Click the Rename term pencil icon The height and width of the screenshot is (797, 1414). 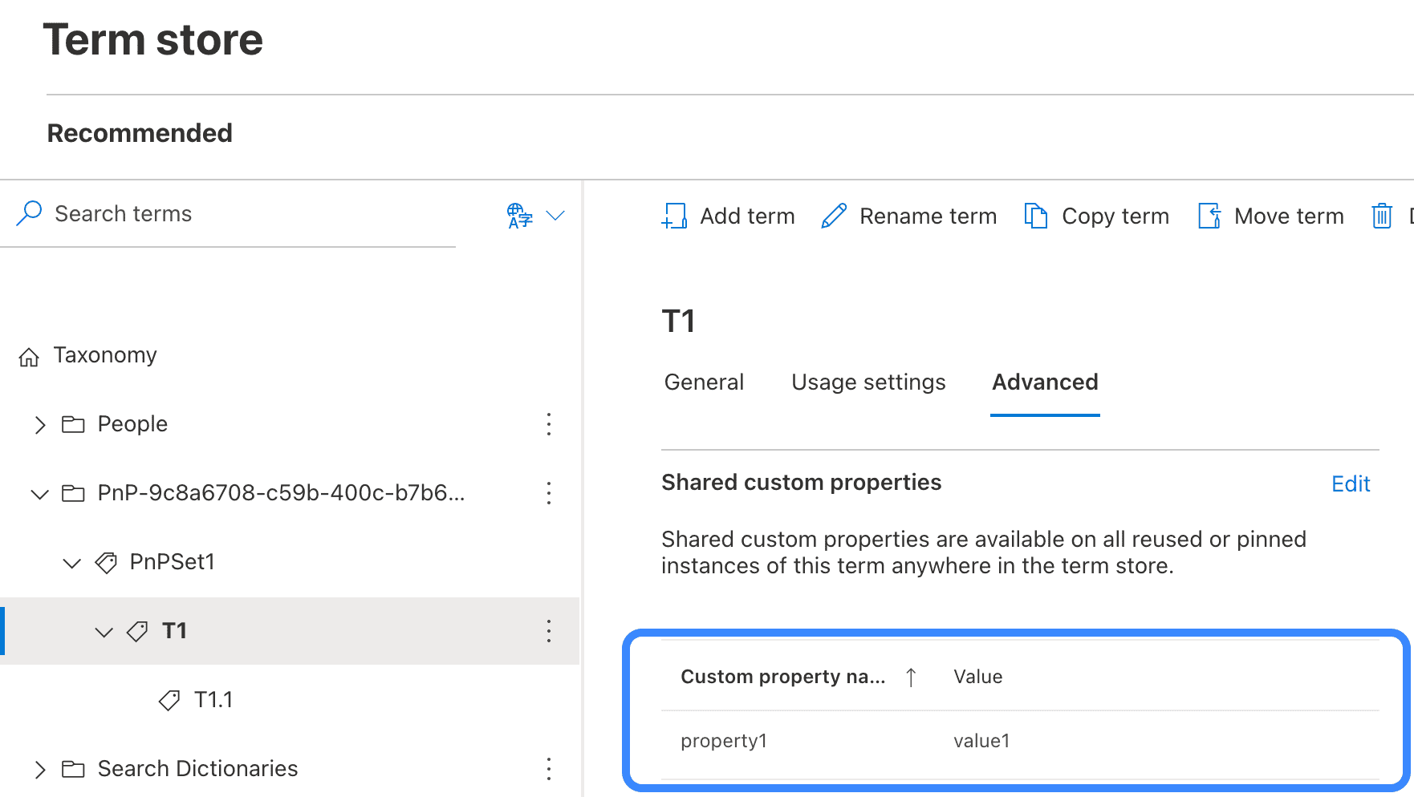pos(834,216)
